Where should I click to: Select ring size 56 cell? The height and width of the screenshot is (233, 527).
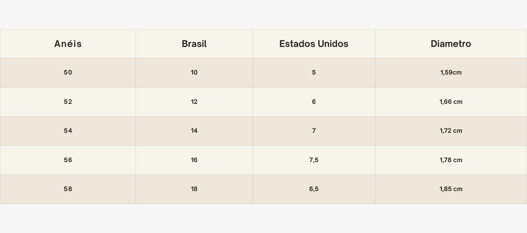[68, 160]
